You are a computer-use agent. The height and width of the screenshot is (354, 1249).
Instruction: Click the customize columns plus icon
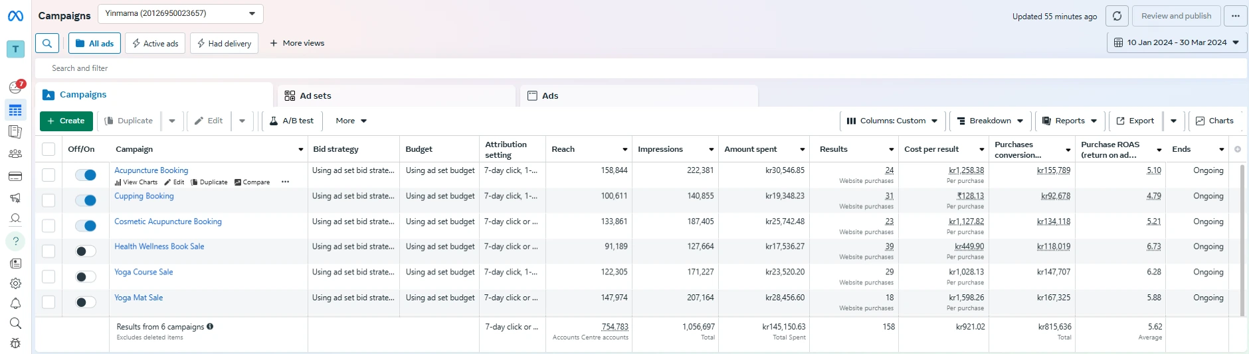pyautogui.click(x=1238, y=149)
